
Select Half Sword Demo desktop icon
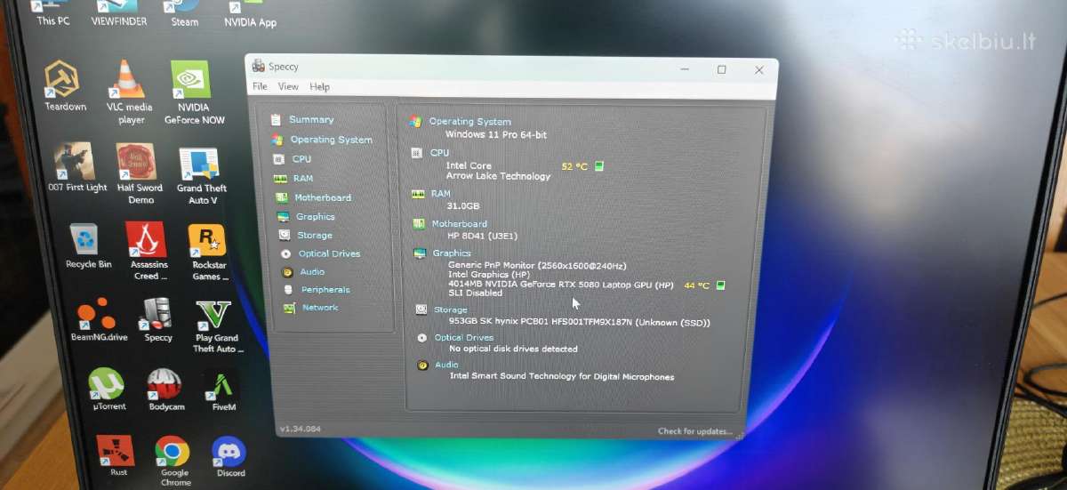[x=140, y=173]
